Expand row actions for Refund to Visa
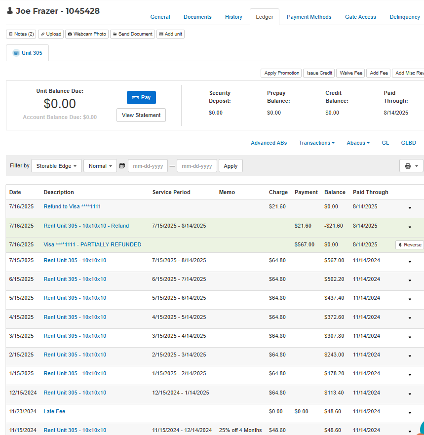The image size is (424, 435). tap(410, 208)
